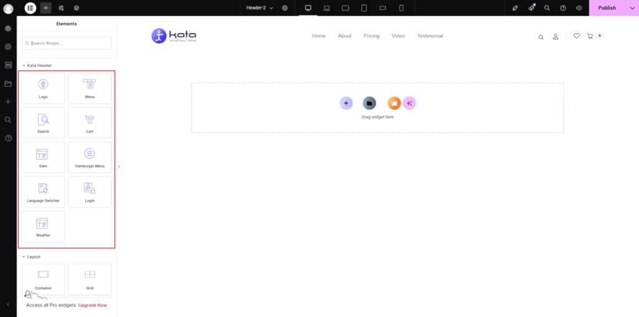Click the Kata logo in header preview
Viewport: 639px width, 317px height.
tap(174, 36)
